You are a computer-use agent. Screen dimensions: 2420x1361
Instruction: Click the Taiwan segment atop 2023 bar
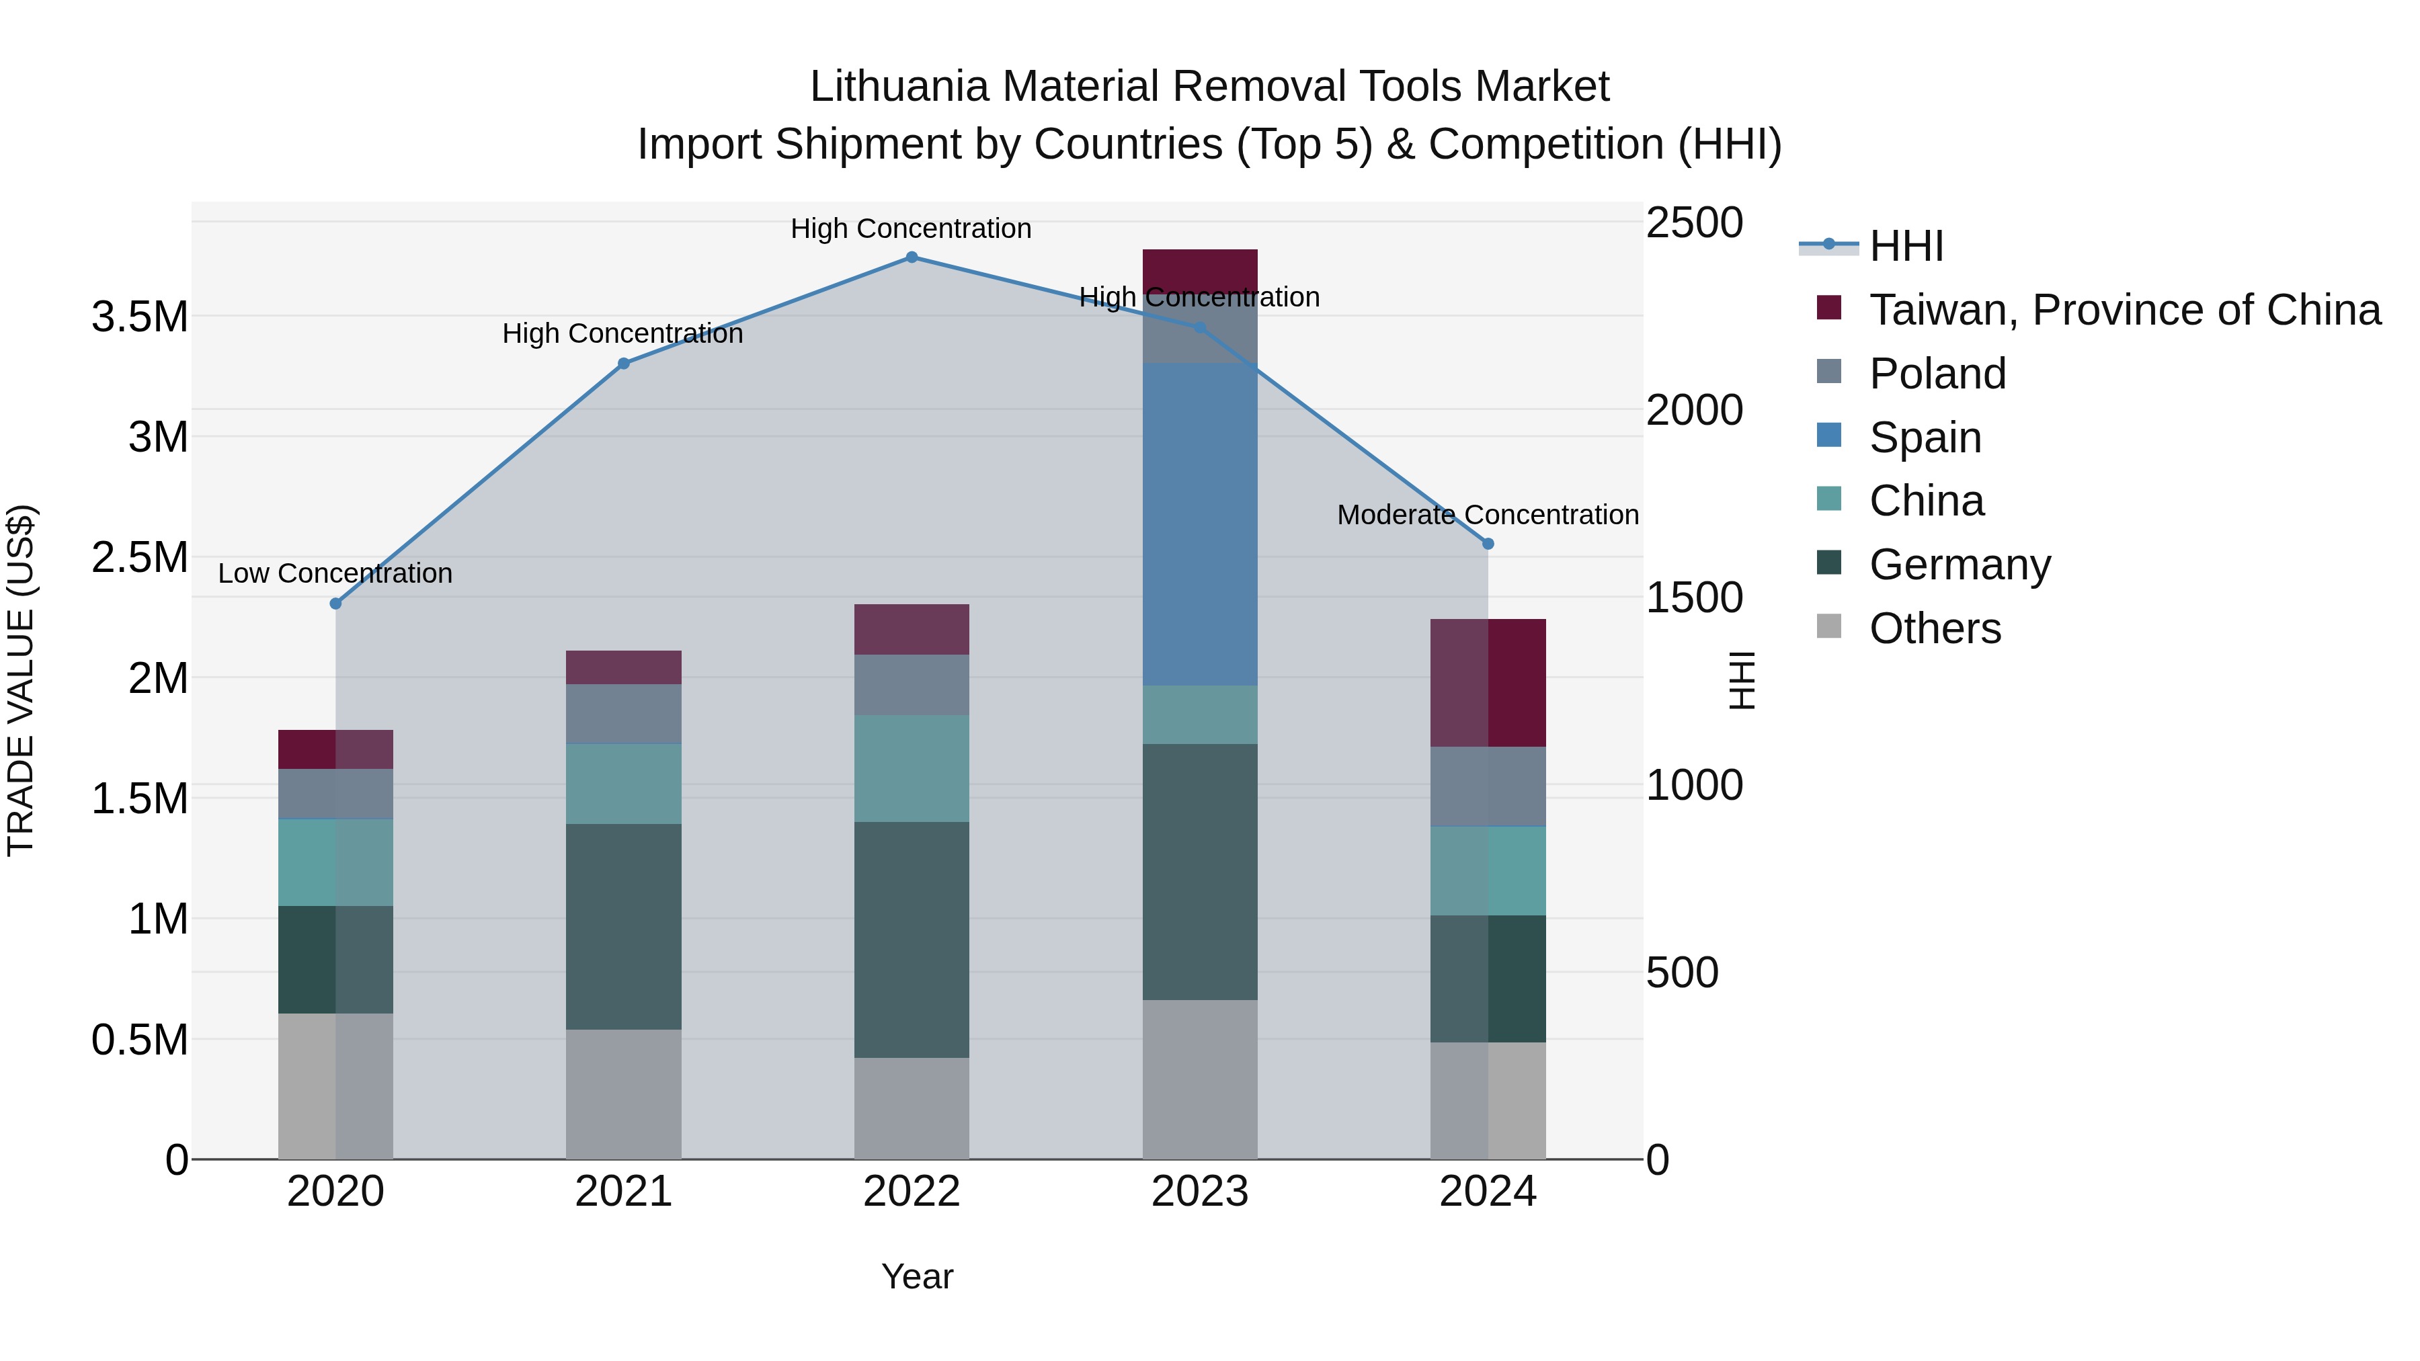pyautogui.click(x=1200, y=272)
